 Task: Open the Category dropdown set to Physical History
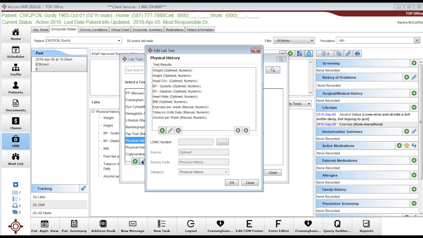point(204,172)
